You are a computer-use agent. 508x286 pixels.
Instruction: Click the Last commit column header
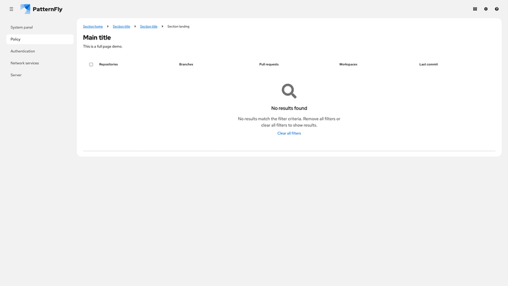pos(429,64)
